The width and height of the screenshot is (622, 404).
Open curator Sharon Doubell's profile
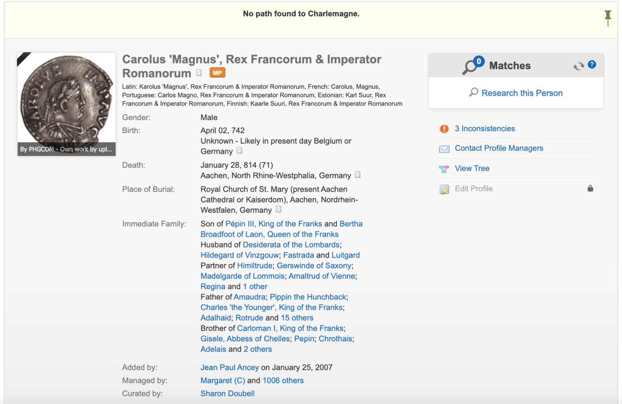tap(227, 393)
